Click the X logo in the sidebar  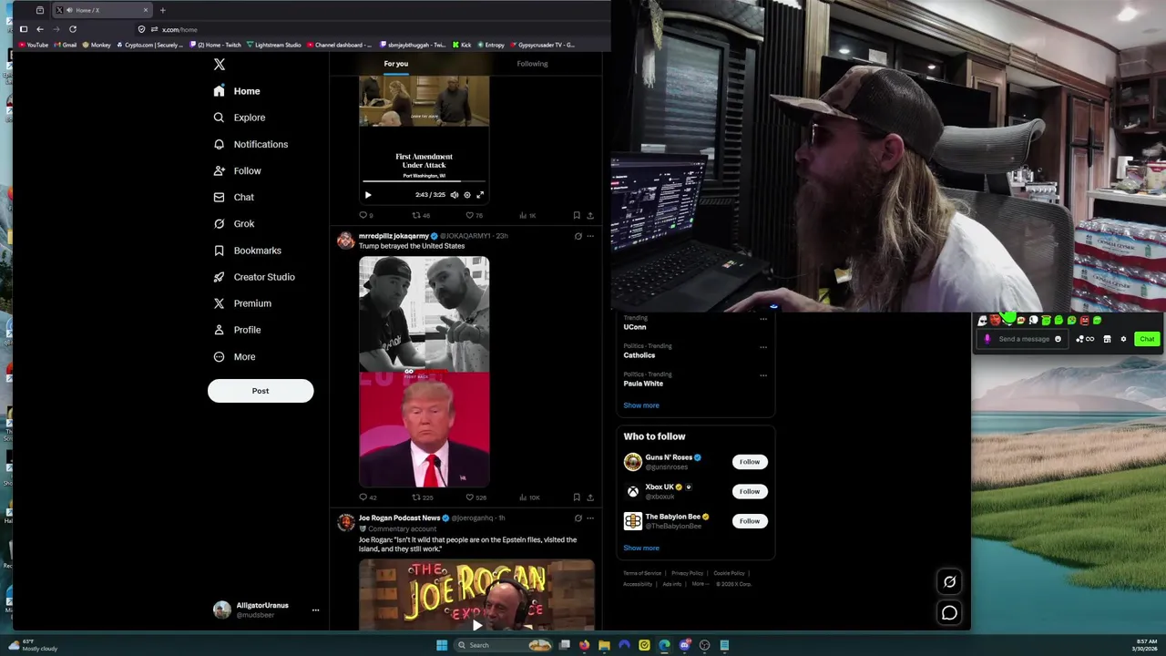point(219,64)
